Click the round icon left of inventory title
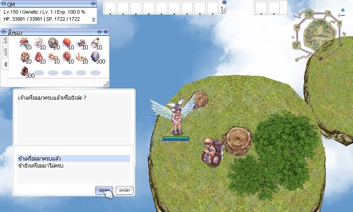The width and height of the screenshot is (353, 212). click(x=4, y=32)
